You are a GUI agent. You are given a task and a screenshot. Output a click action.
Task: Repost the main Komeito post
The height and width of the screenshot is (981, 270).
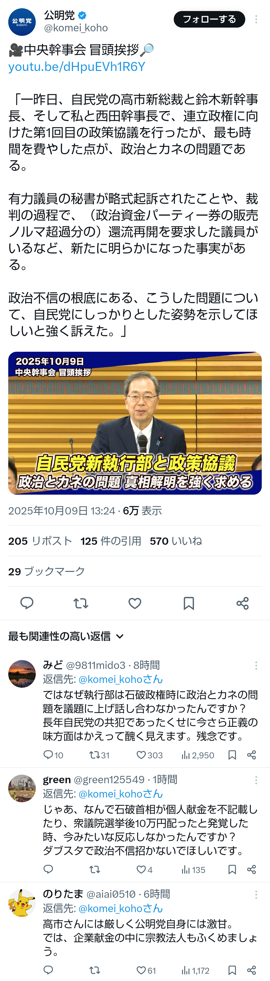click(x=80, y=603)
